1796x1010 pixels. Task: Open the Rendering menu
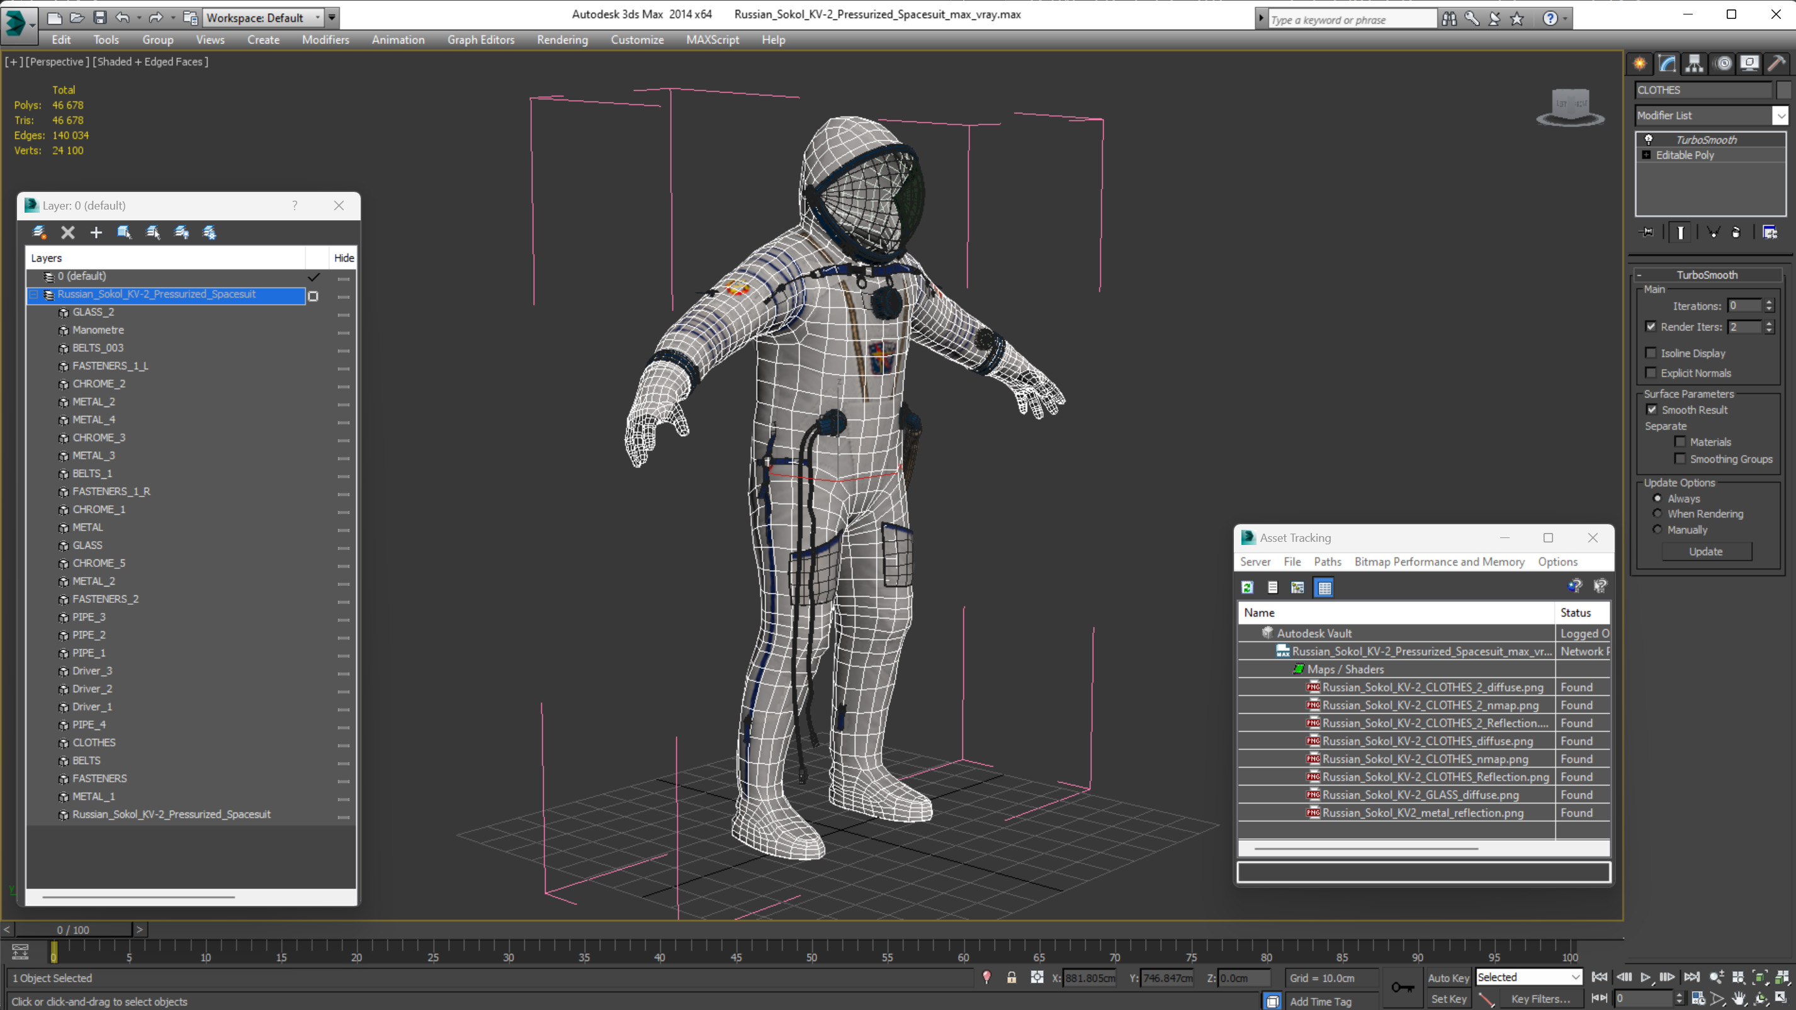coord(562,40)
